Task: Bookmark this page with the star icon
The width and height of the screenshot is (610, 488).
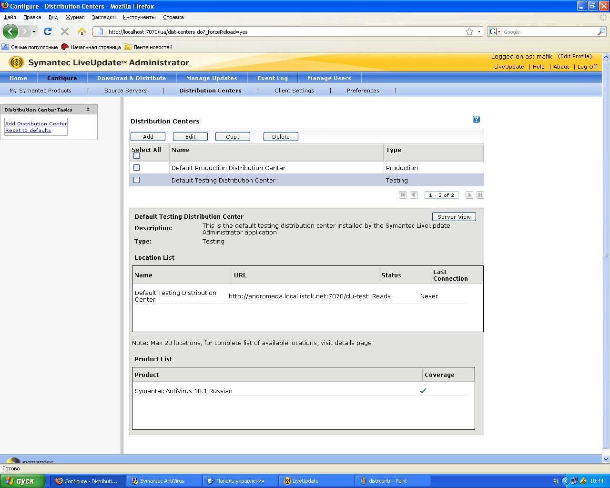Action: click(469, 31)
